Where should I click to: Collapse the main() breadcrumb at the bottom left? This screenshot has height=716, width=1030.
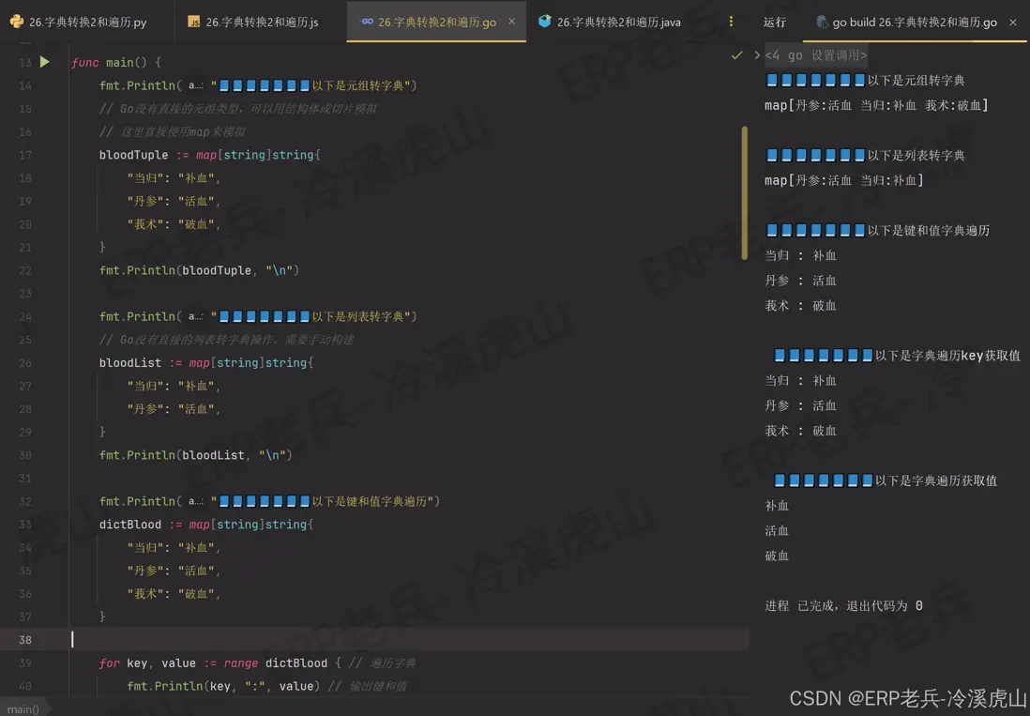(x=24, y=708)
